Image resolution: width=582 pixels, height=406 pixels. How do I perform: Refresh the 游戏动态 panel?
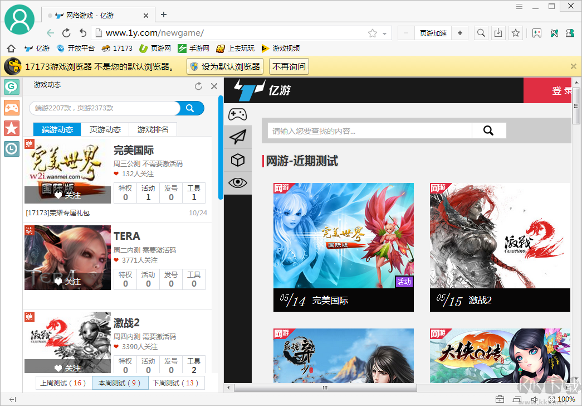(x=199, y=86)
